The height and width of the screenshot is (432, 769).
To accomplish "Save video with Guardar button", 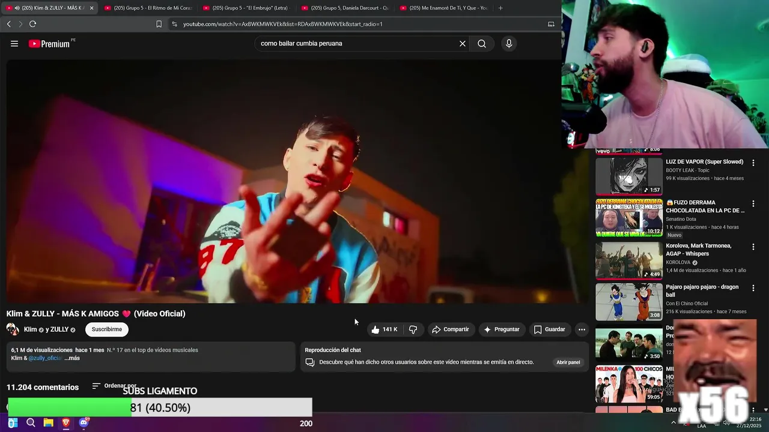I will [x=550, y=329].
